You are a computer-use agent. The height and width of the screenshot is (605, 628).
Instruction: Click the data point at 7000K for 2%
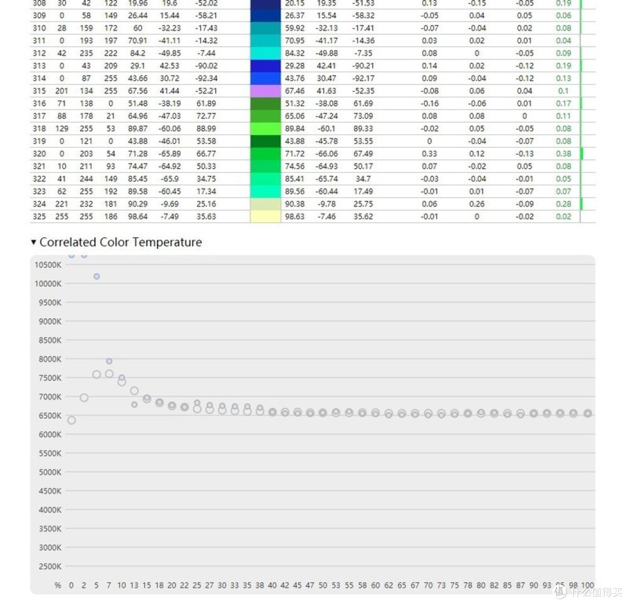pos(84,398)
